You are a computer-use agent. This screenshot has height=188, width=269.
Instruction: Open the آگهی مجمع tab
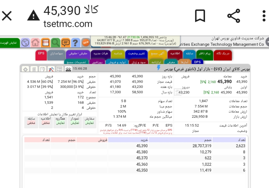click(x=158, y=55)
